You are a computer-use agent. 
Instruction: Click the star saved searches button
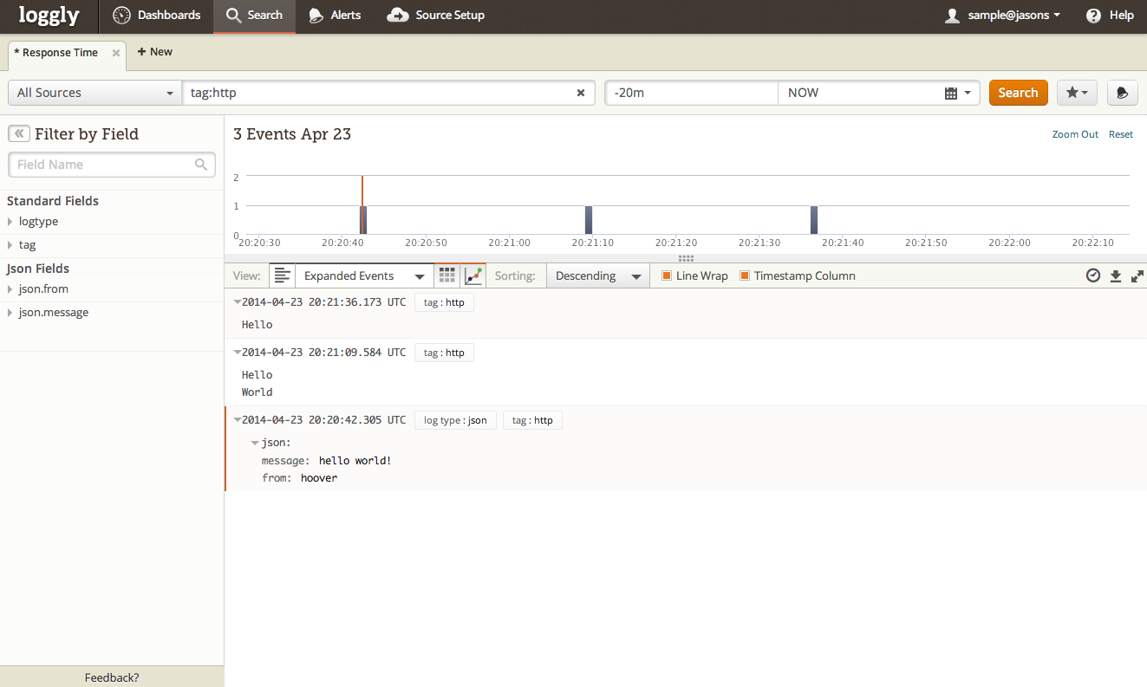click(x=1077, y=93)
